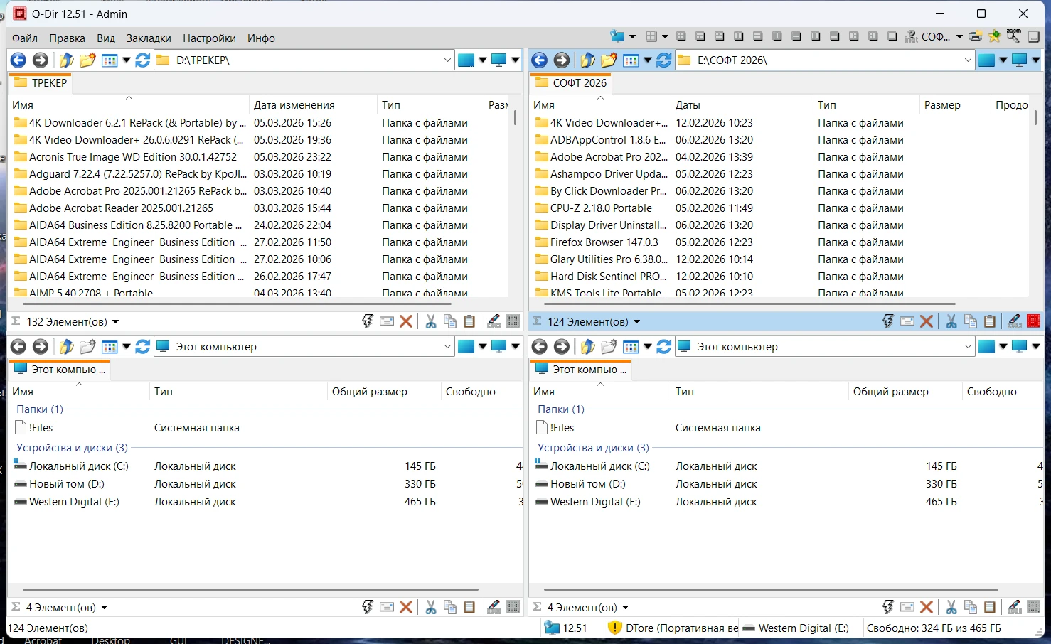The image size is (1051, 644).
Task: Expand the D:\ТРЕКЕР address bar dropdown
Action: point(447,60)
